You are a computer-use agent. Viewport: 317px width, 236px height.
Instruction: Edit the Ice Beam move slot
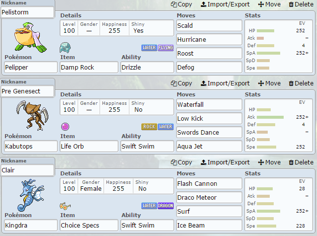point(209,225)
